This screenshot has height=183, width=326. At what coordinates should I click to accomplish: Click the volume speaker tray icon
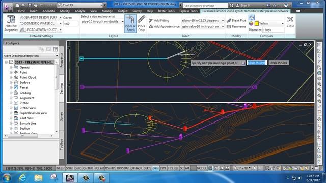(x=300, y=178)
